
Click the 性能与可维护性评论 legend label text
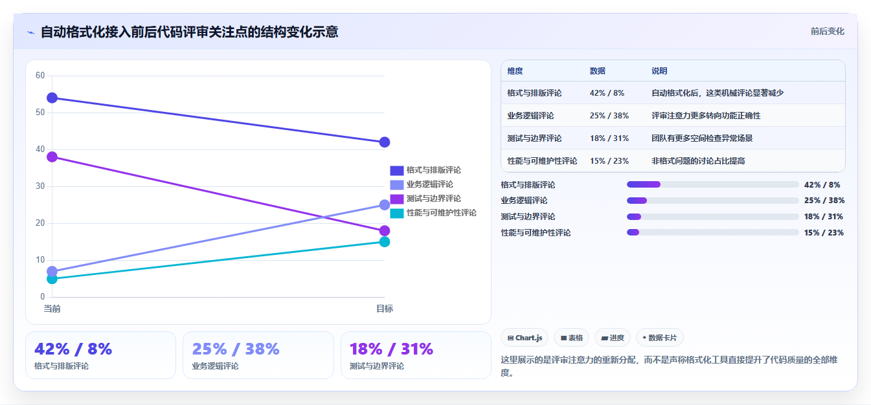tap(442, 213)
